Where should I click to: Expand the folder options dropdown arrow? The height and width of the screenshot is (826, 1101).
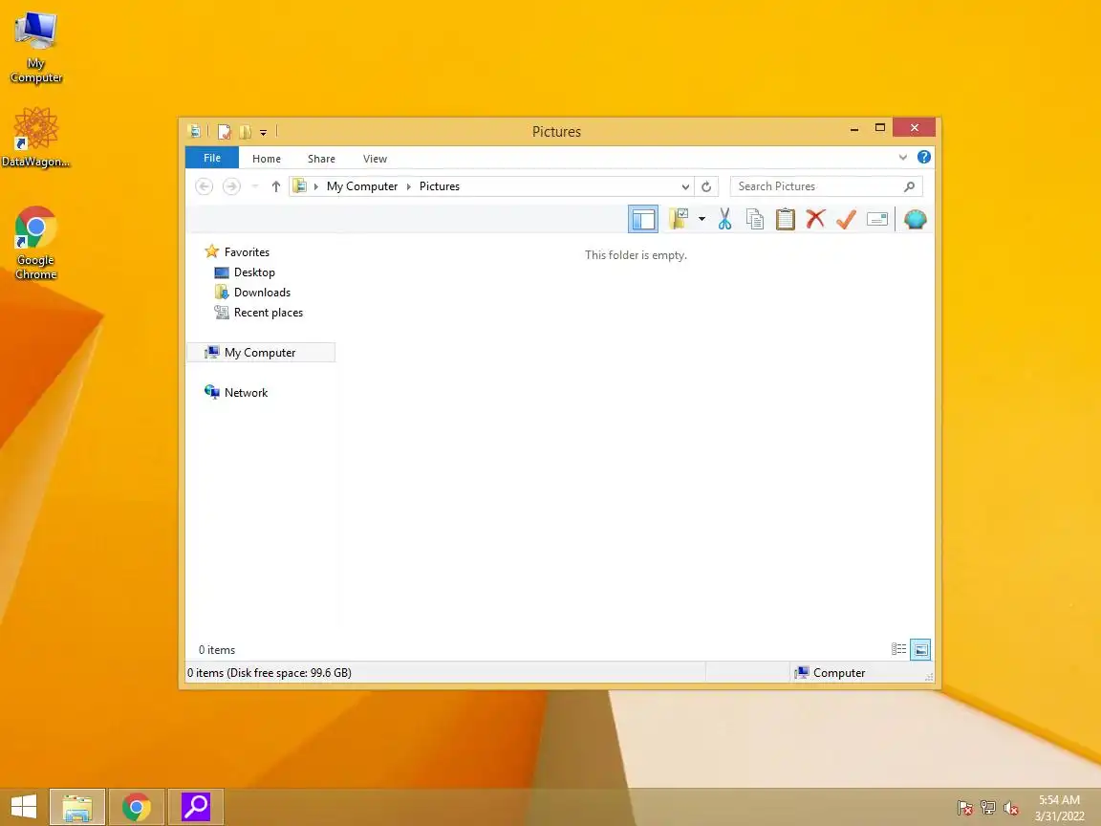(x=702, y=219)
